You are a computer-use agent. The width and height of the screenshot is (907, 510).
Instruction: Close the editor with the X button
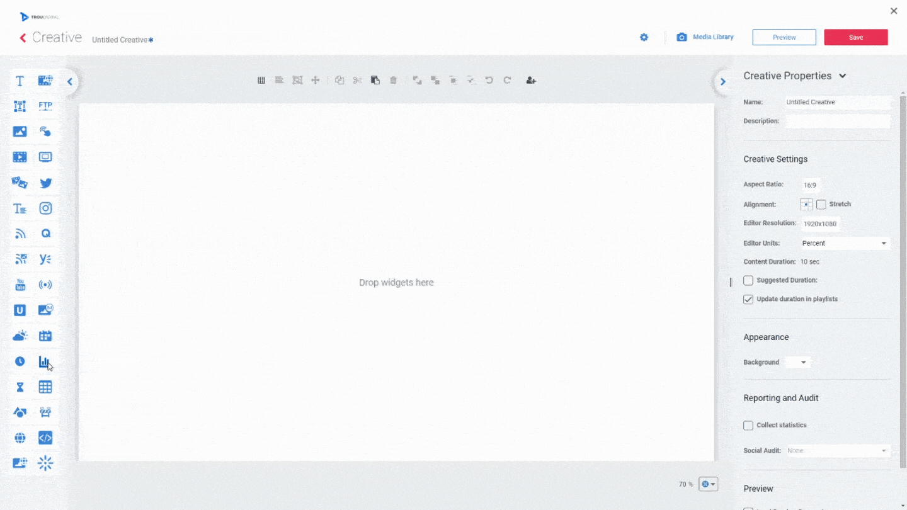coord(894,11)
